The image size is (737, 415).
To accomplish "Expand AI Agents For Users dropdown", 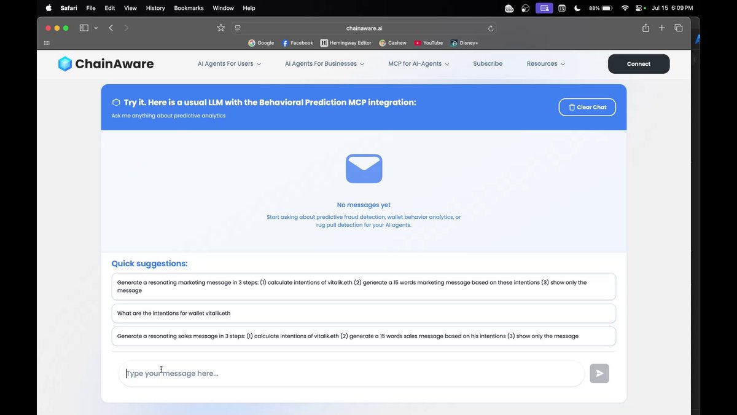I will [x=229, y=64].
